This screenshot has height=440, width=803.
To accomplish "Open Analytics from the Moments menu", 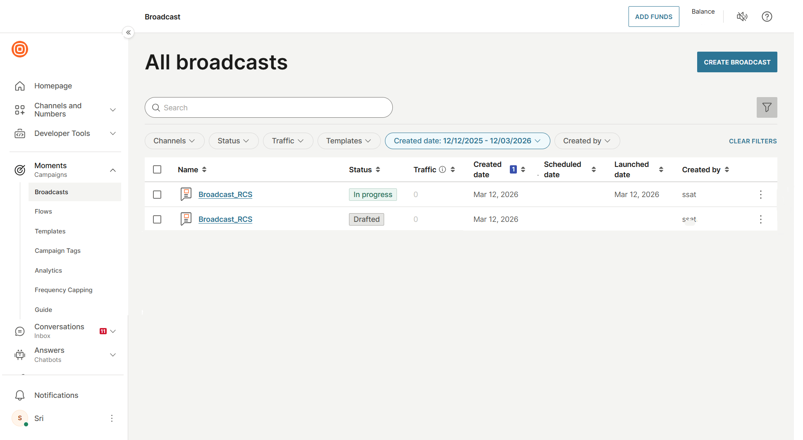I will (x=48, y=270).
